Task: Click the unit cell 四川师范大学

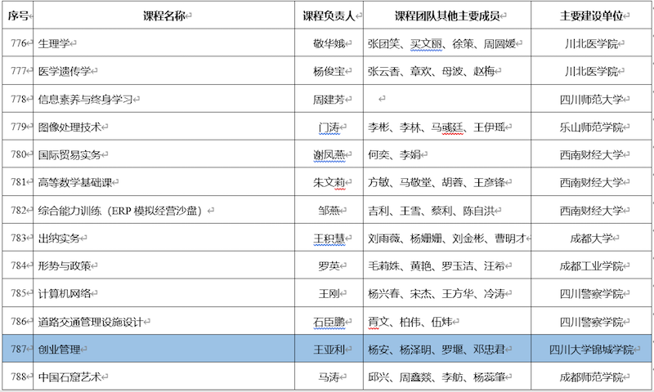Action: (x=591, y=99)
